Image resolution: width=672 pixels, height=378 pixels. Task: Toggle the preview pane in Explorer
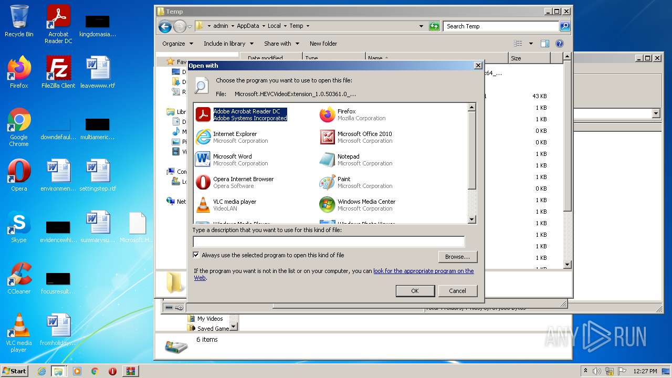tap(545, 44)
